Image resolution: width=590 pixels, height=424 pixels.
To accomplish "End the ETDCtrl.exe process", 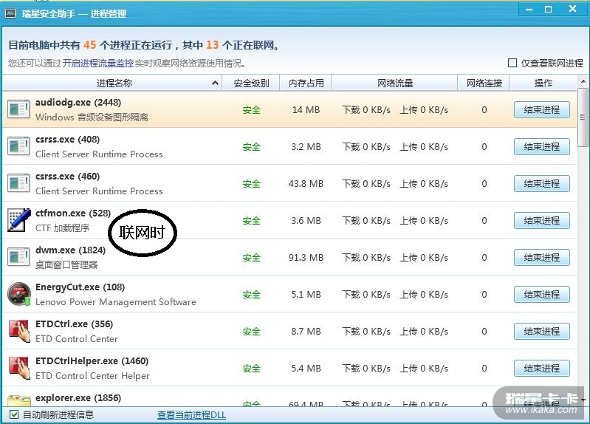I will (x=542, y=331).
